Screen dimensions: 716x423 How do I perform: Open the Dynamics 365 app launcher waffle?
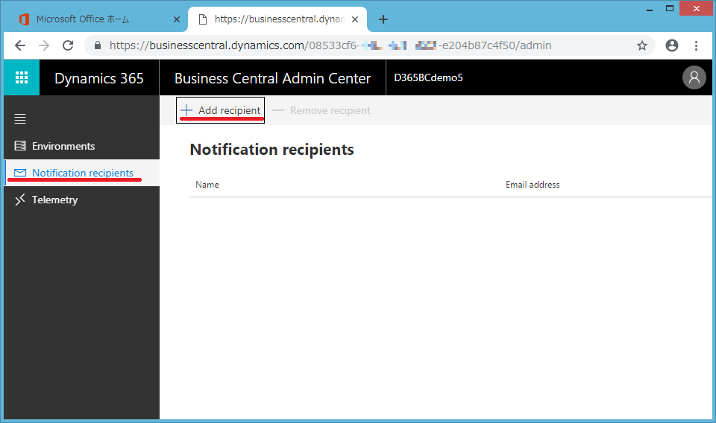coord(22,77)
